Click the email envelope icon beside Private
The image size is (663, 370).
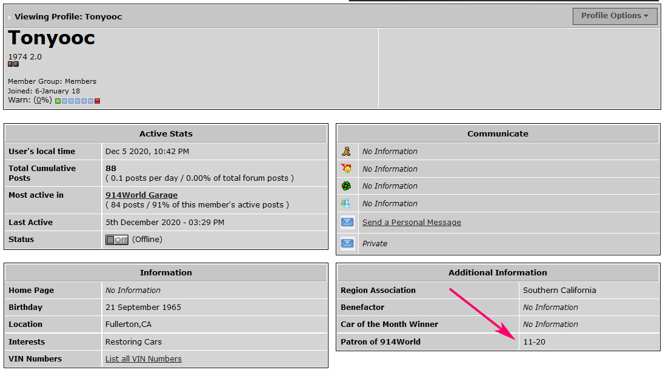coord(347,243)
